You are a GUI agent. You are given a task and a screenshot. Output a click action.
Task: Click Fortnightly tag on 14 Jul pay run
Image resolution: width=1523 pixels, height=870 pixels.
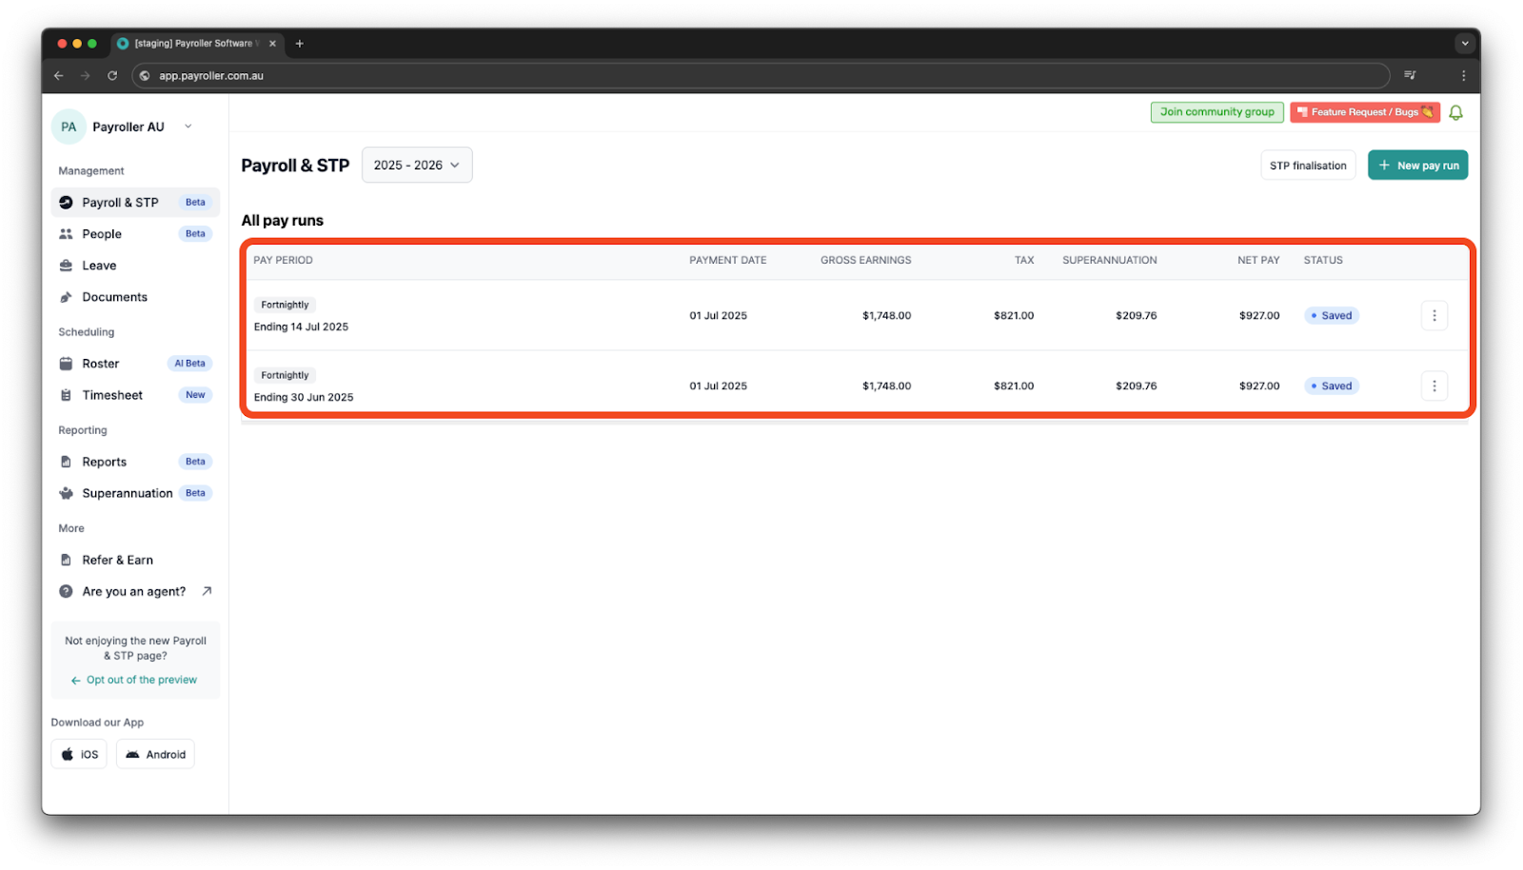(285, 305)
